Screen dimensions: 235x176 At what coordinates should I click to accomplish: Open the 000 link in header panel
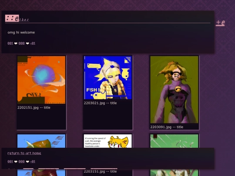[21, 43]
